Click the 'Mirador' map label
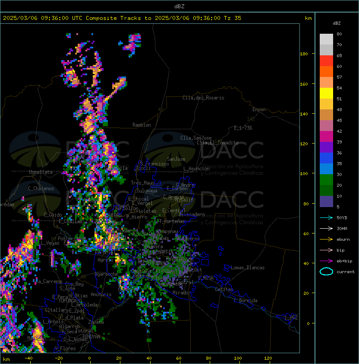 (182, 293)
